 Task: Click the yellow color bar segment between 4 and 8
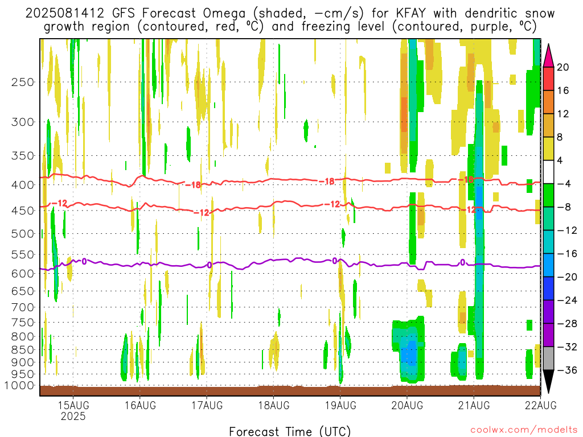(x=548, y=149)
